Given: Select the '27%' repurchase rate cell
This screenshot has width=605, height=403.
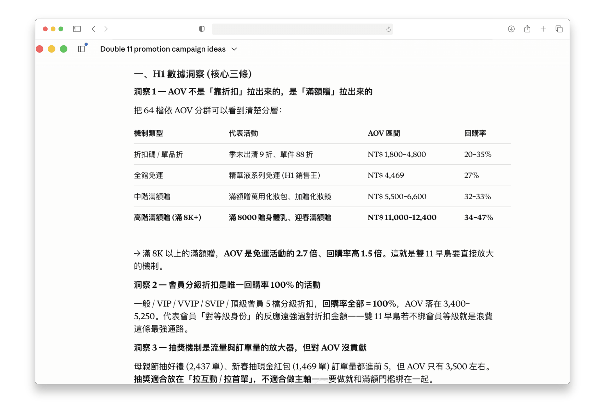Looking at the screenshot, I should coord(471,175).
